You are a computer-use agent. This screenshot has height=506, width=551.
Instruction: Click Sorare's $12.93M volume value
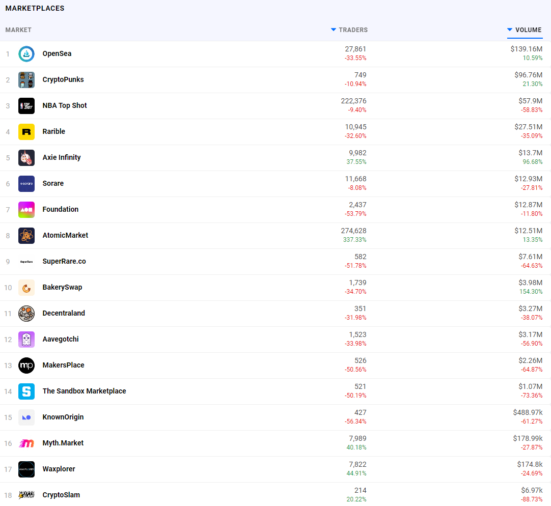(529, 179)
